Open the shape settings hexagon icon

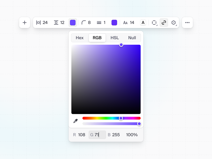(x=173, y=22)
